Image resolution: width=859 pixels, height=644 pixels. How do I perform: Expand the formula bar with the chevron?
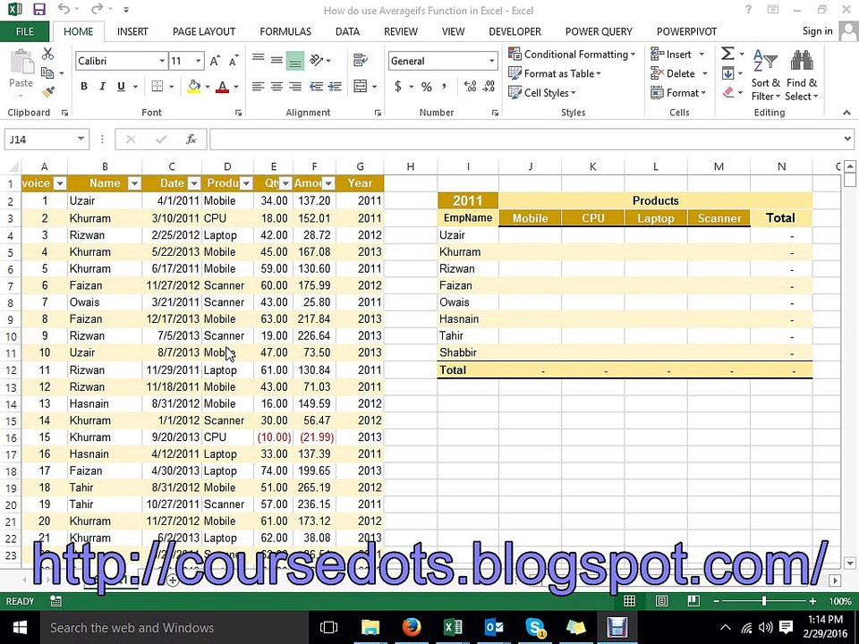847,140
